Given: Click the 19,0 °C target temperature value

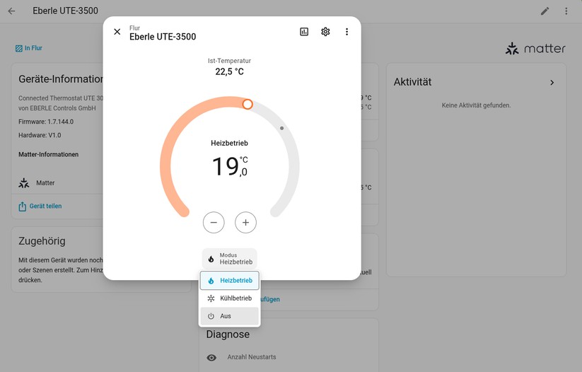Looking at the screenshot, I should pos(229,166).
